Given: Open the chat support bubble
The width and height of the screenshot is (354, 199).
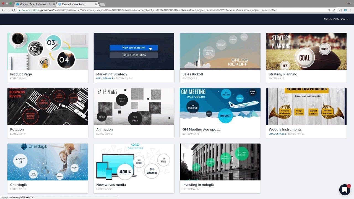Looking at the screenshot, I should pos(345,190).
